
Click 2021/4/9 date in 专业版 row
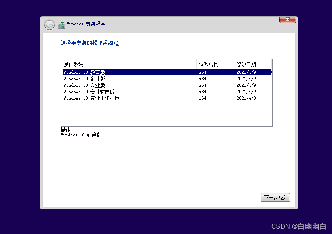[x=246, y=85]
